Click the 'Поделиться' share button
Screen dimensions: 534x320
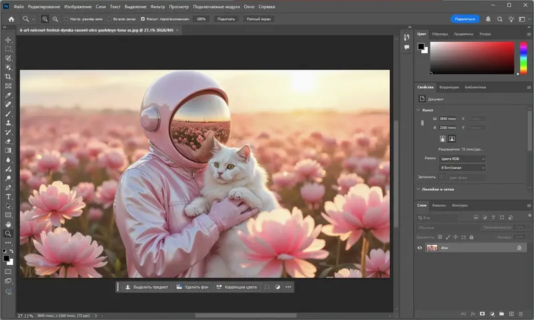[x=465, y=19]
